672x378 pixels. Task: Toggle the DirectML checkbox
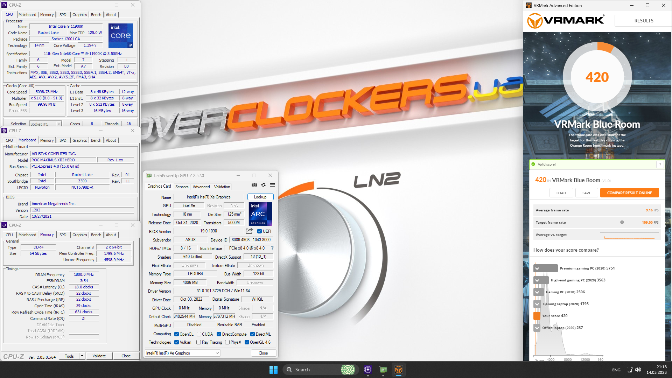(252, 334)
